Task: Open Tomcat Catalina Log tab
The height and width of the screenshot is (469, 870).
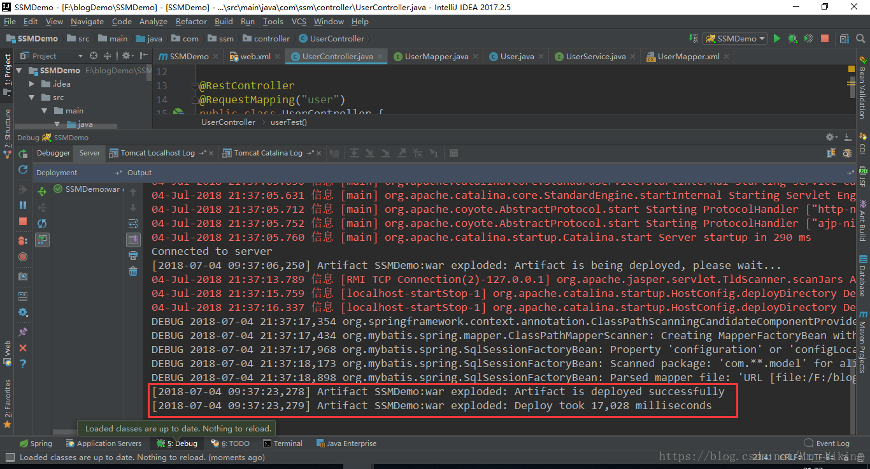Action: [268, 153]
